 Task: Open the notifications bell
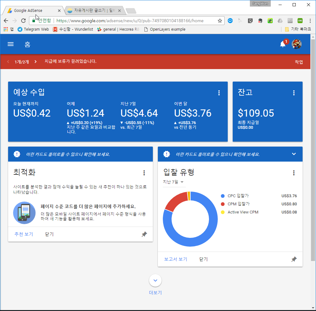coord(283,44)
